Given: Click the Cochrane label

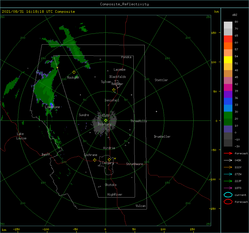Looking at the screenshot, I should click(x=90, y=155).
